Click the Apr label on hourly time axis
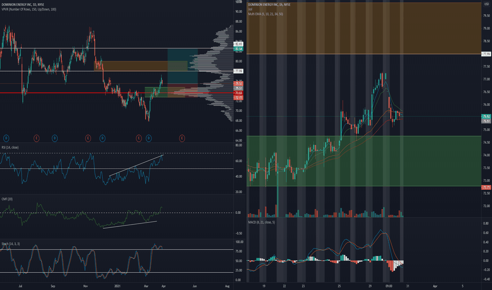 tap(435, 286)
